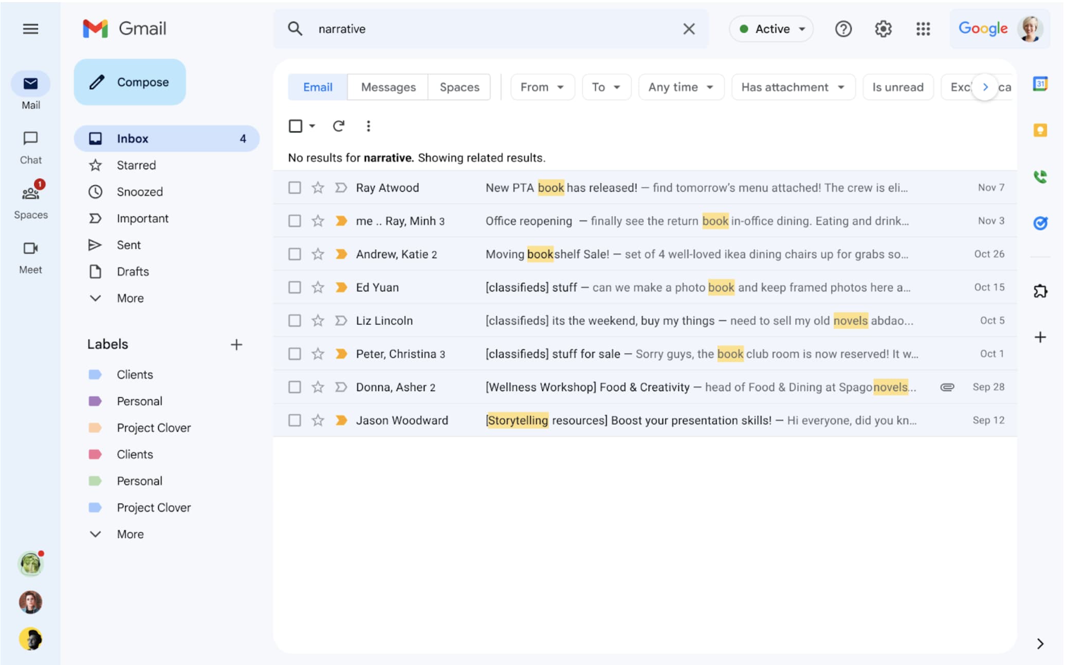Open the From filter dropdown
Viewport: 1067px width, 665px height.
coord(542,87)
